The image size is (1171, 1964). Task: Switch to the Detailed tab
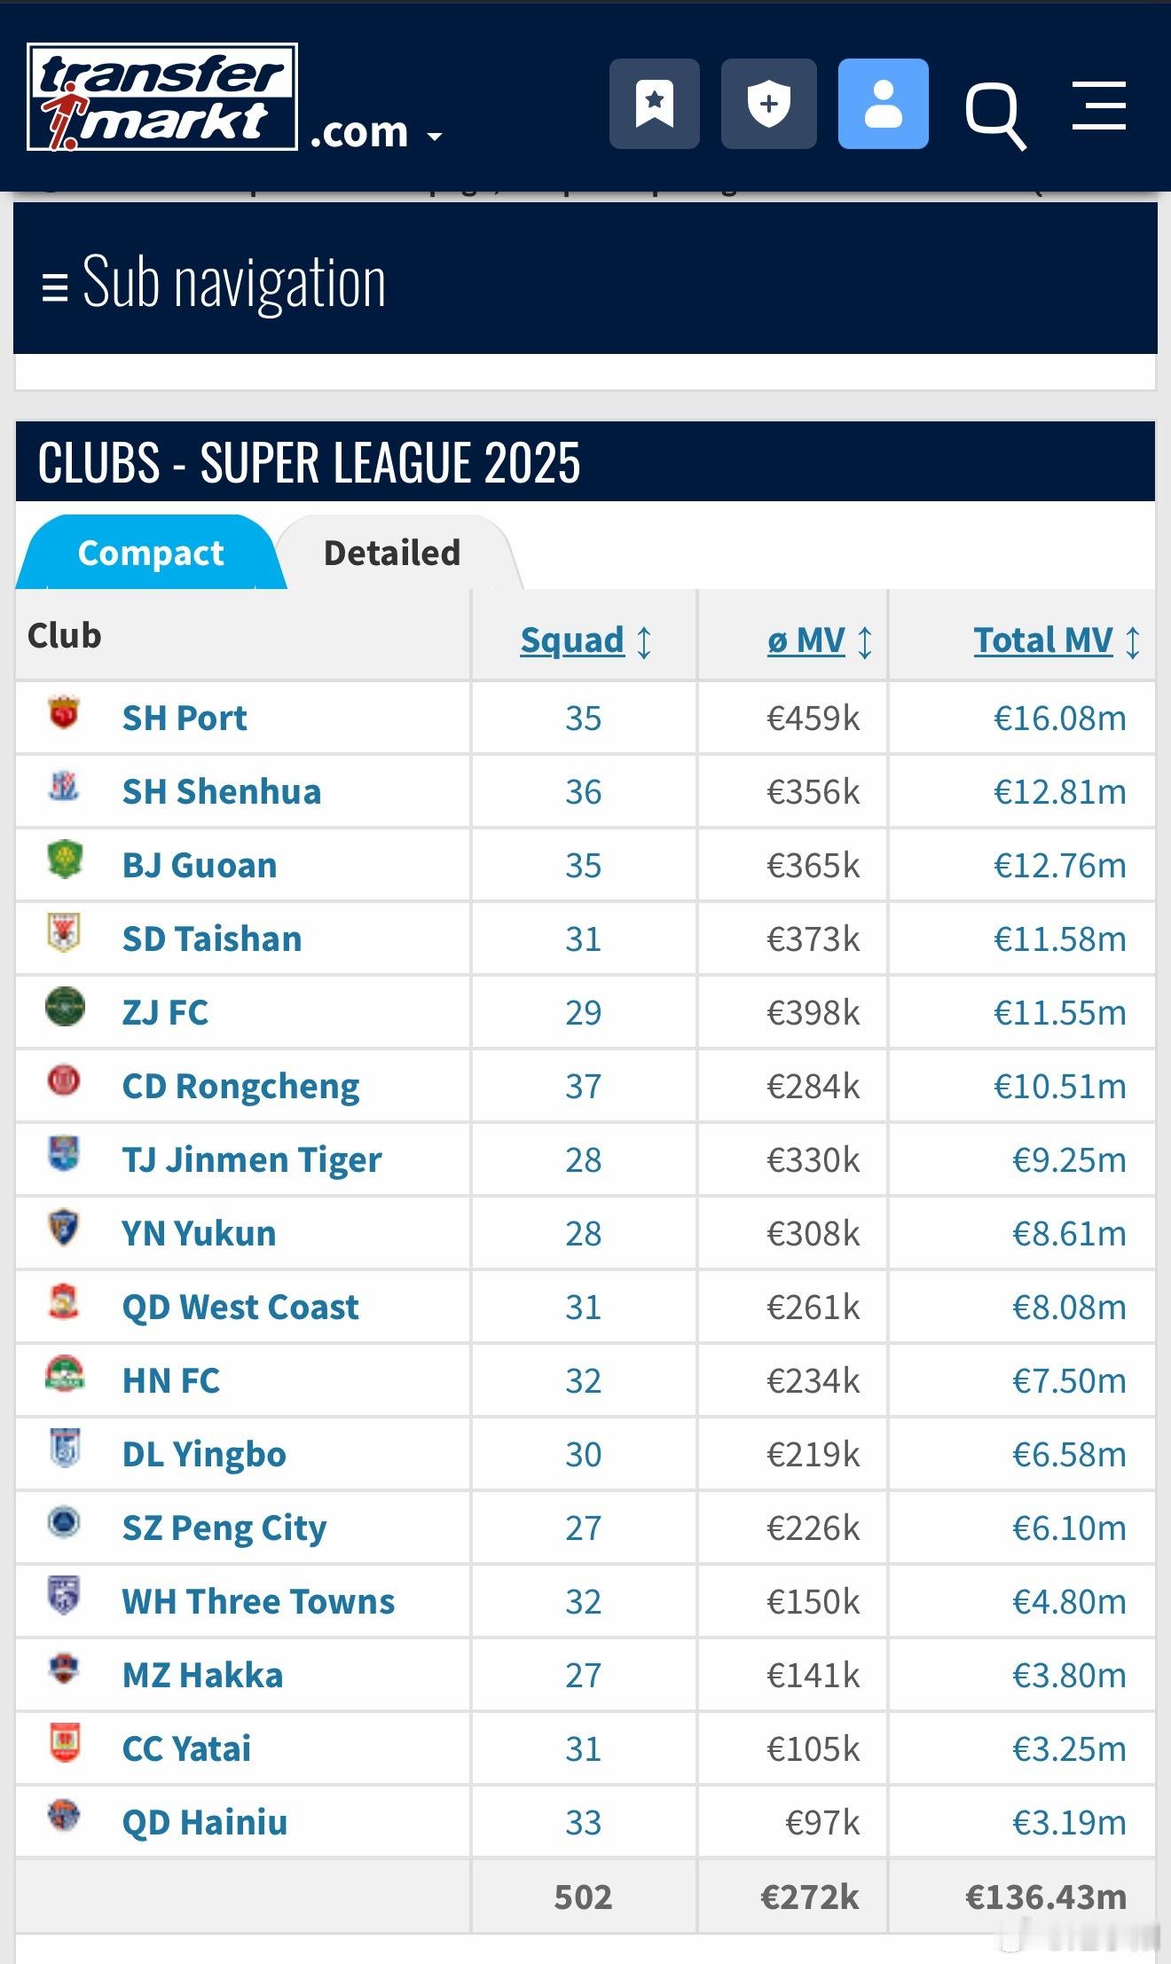pos(392,553)
